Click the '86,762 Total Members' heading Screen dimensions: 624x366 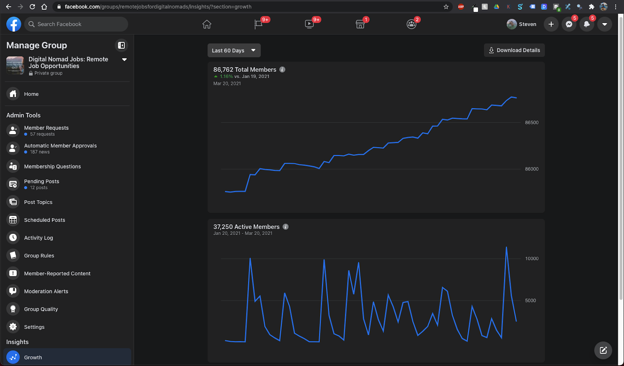245,69
